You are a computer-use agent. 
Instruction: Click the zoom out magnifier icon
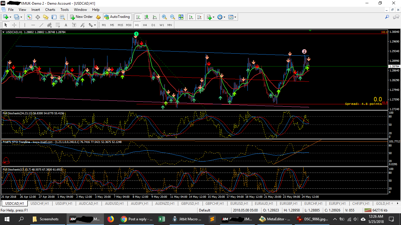[x=173, y=17]
